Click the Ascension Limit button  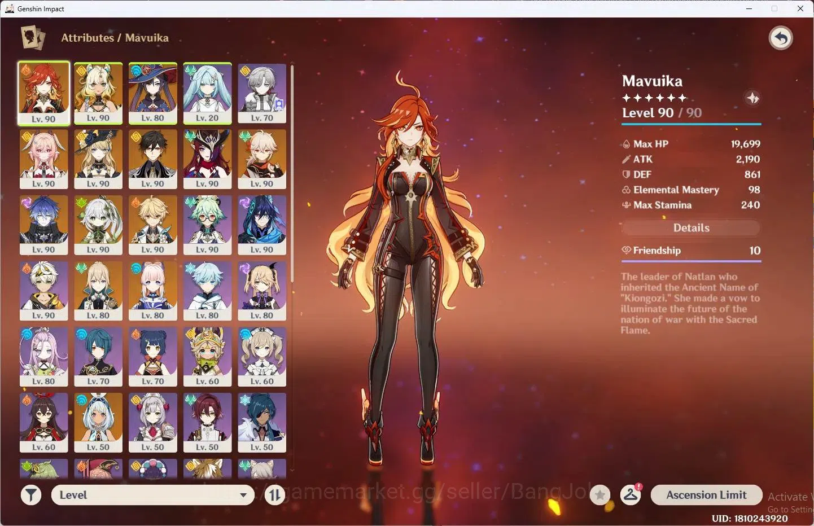[x=706, y=495]
